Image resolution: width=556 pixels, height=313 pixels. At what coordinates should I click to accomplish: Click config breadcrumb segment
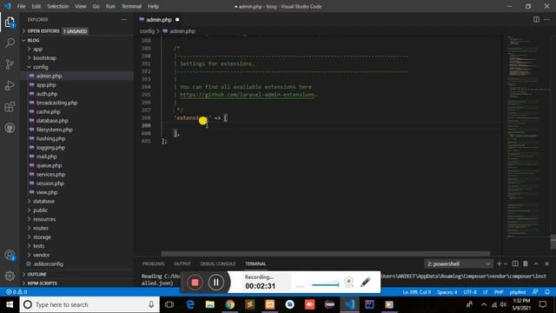click(x=147, y=31)
